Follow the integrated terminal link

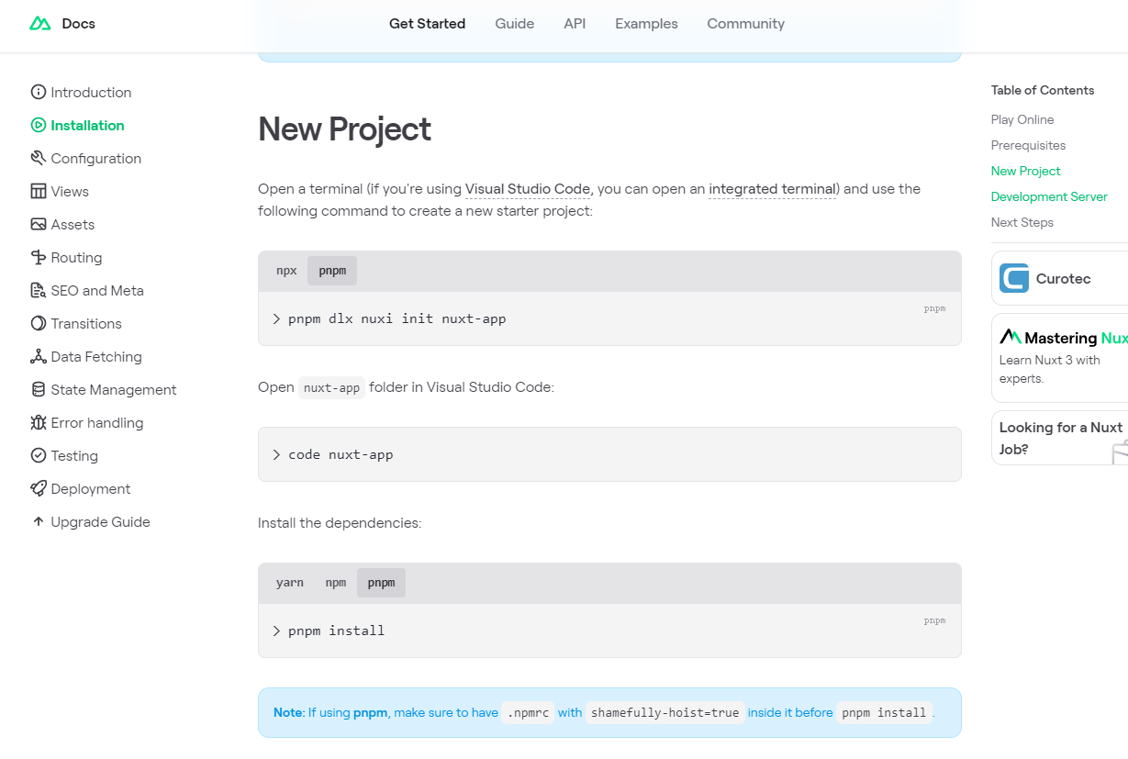[772, 189]
